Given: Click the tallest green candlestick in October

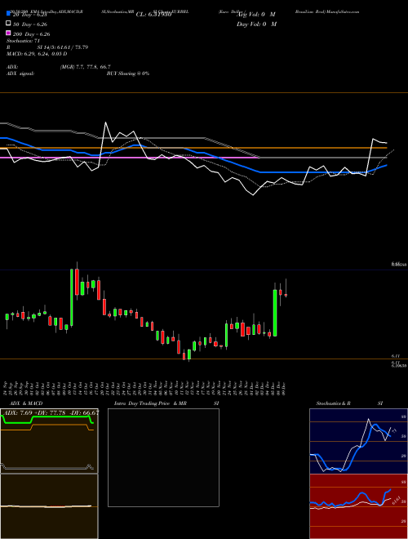Looking at the screenshot, I should click(x=72, y=297).
